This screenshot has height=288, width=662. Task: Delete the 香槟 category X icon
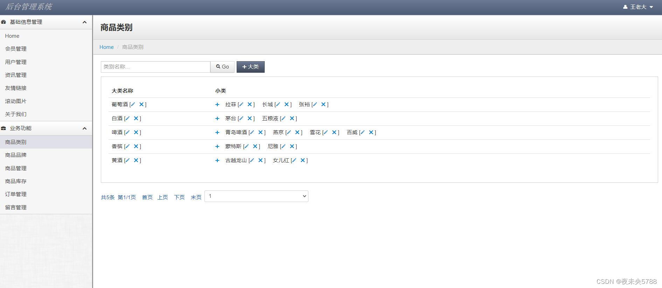[x=136, y=146]
